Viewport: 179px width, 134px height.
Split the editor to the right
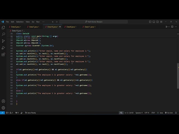pos(172,27)
